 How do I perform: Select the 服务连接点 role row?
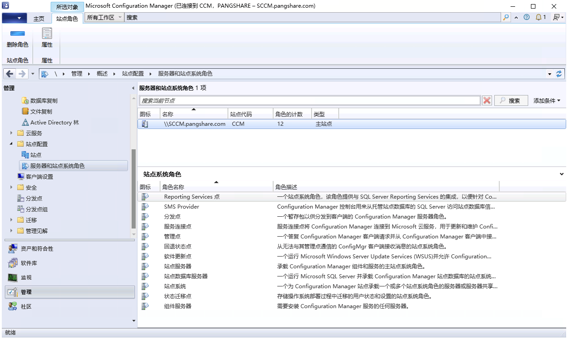[x=351, y=227]
